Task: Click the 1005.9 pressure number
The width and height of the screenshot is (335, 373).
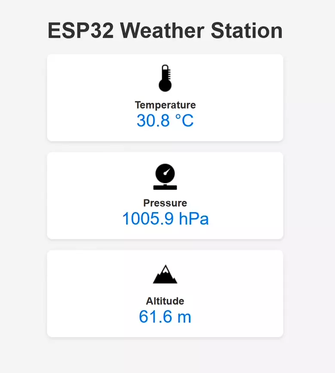Action: tap(148, 218)
